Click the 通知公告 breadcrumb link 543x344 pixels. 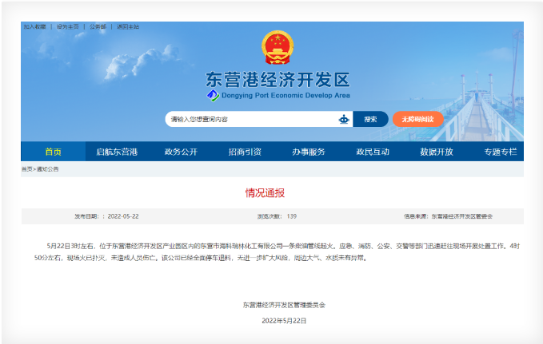pos(47,169)
